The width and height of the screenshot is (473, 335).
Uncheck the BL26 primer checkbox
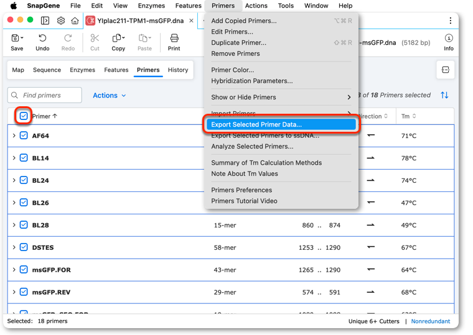coord(24,203)
